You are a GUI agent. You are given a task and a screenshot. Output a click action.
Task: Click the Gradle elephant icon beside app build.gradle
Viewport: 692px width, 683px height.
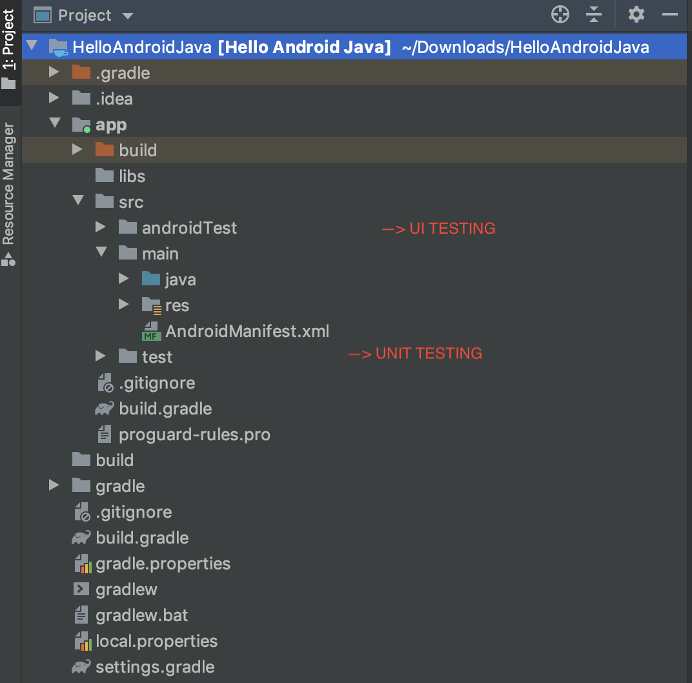105,408
